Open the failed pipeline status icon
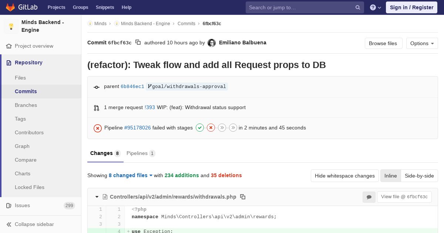Screen dimensions: 444x233 click(x=98, y=128)
